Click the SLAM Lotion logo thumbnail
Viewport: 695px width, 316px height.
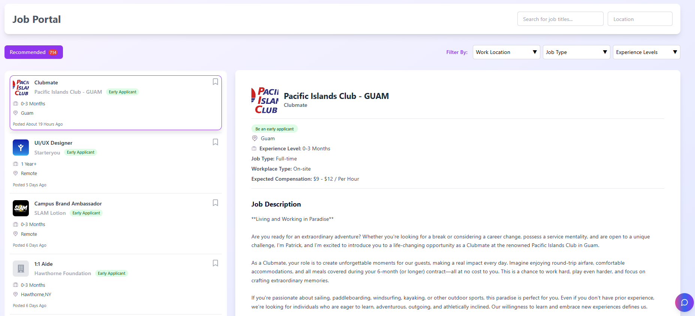click(21, 208)
